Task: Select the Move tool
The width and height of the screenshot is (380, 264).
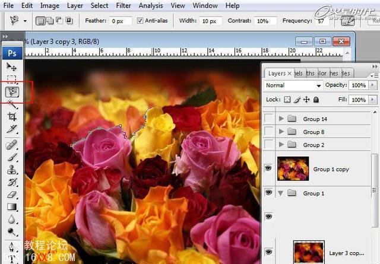Action: coord(11,66)
